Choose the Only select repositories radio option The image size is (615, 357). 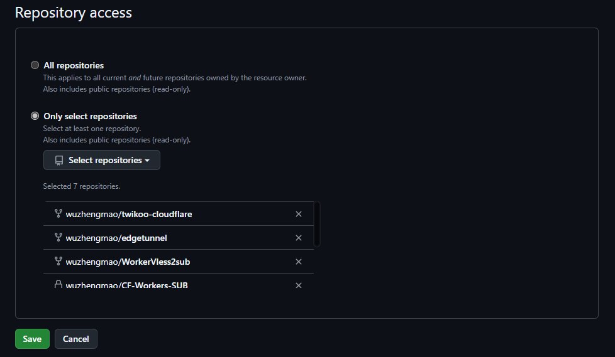tap(35, 116)
